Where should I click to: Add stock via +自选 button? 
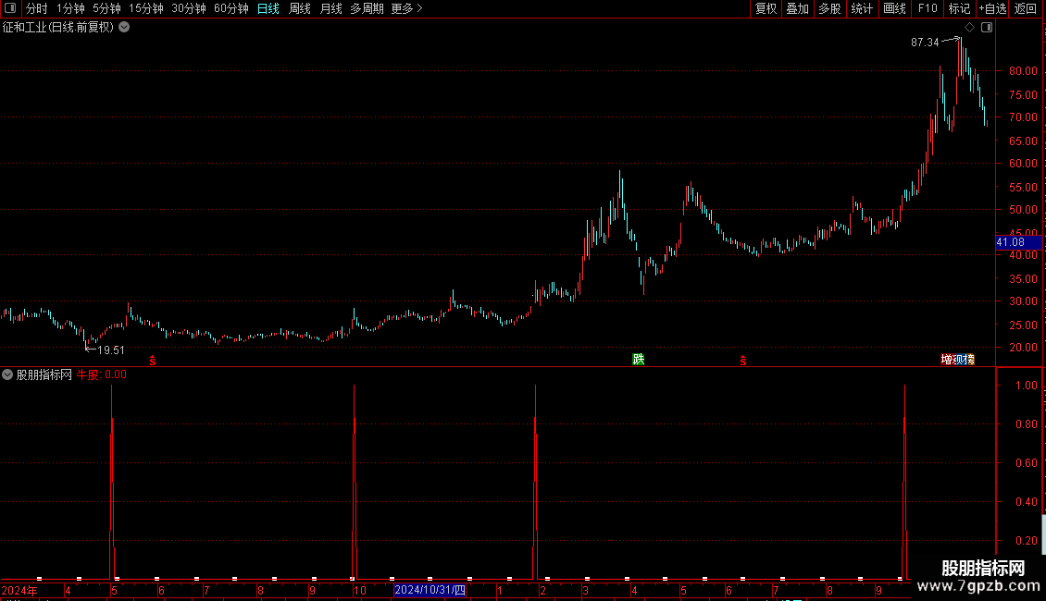992,8
